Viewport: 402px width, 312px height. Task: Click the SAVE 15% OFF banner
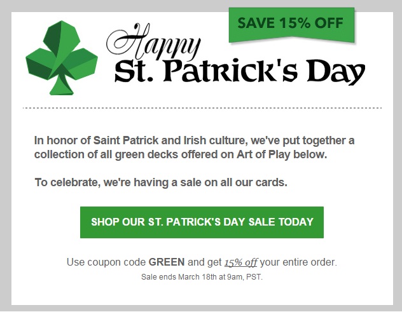click(291, 25)
